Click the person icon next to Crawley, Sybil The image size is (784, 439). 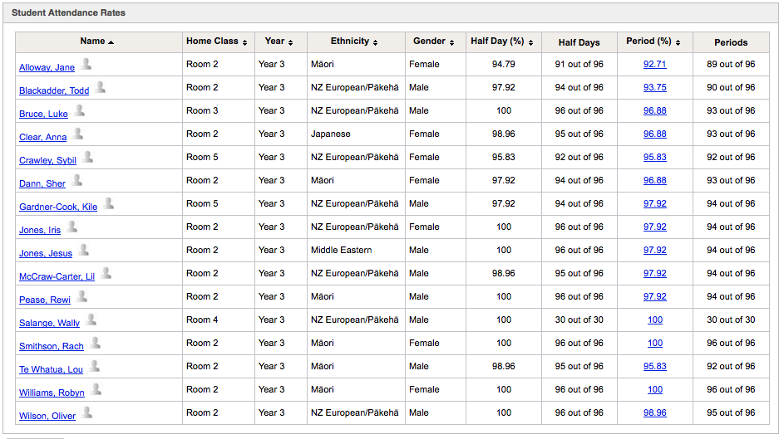(x=87, y=157)
